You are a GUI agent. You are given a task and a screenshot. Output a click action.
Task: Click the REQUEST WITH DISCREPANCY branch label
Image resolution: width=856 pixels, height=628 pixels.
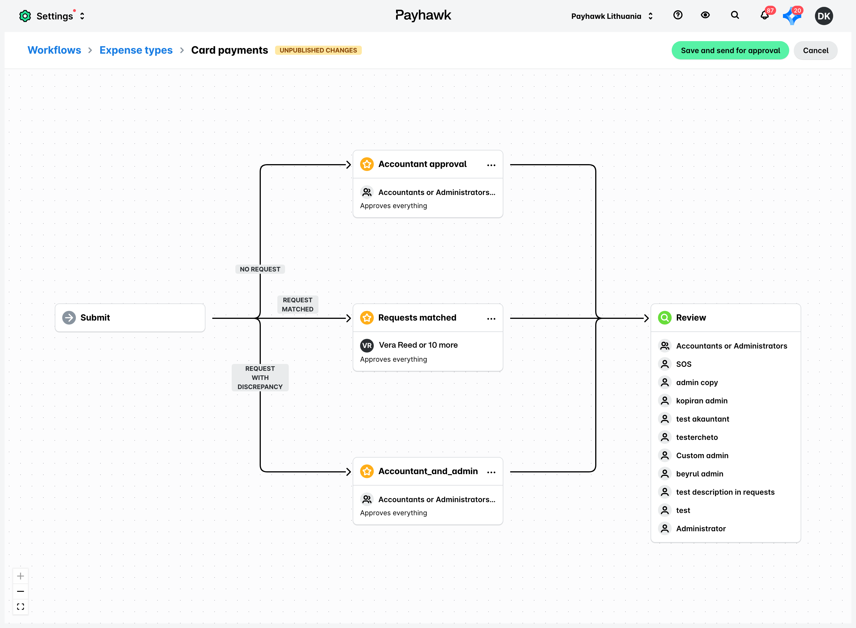click(x=260, y=377)
